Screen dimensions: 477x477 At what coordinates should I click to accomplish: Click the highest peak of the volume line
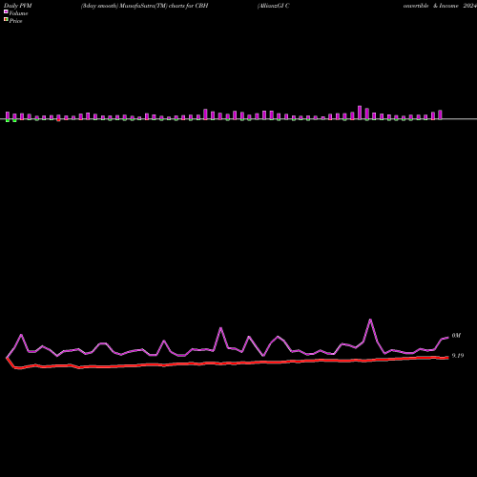(x=370, y=320)
